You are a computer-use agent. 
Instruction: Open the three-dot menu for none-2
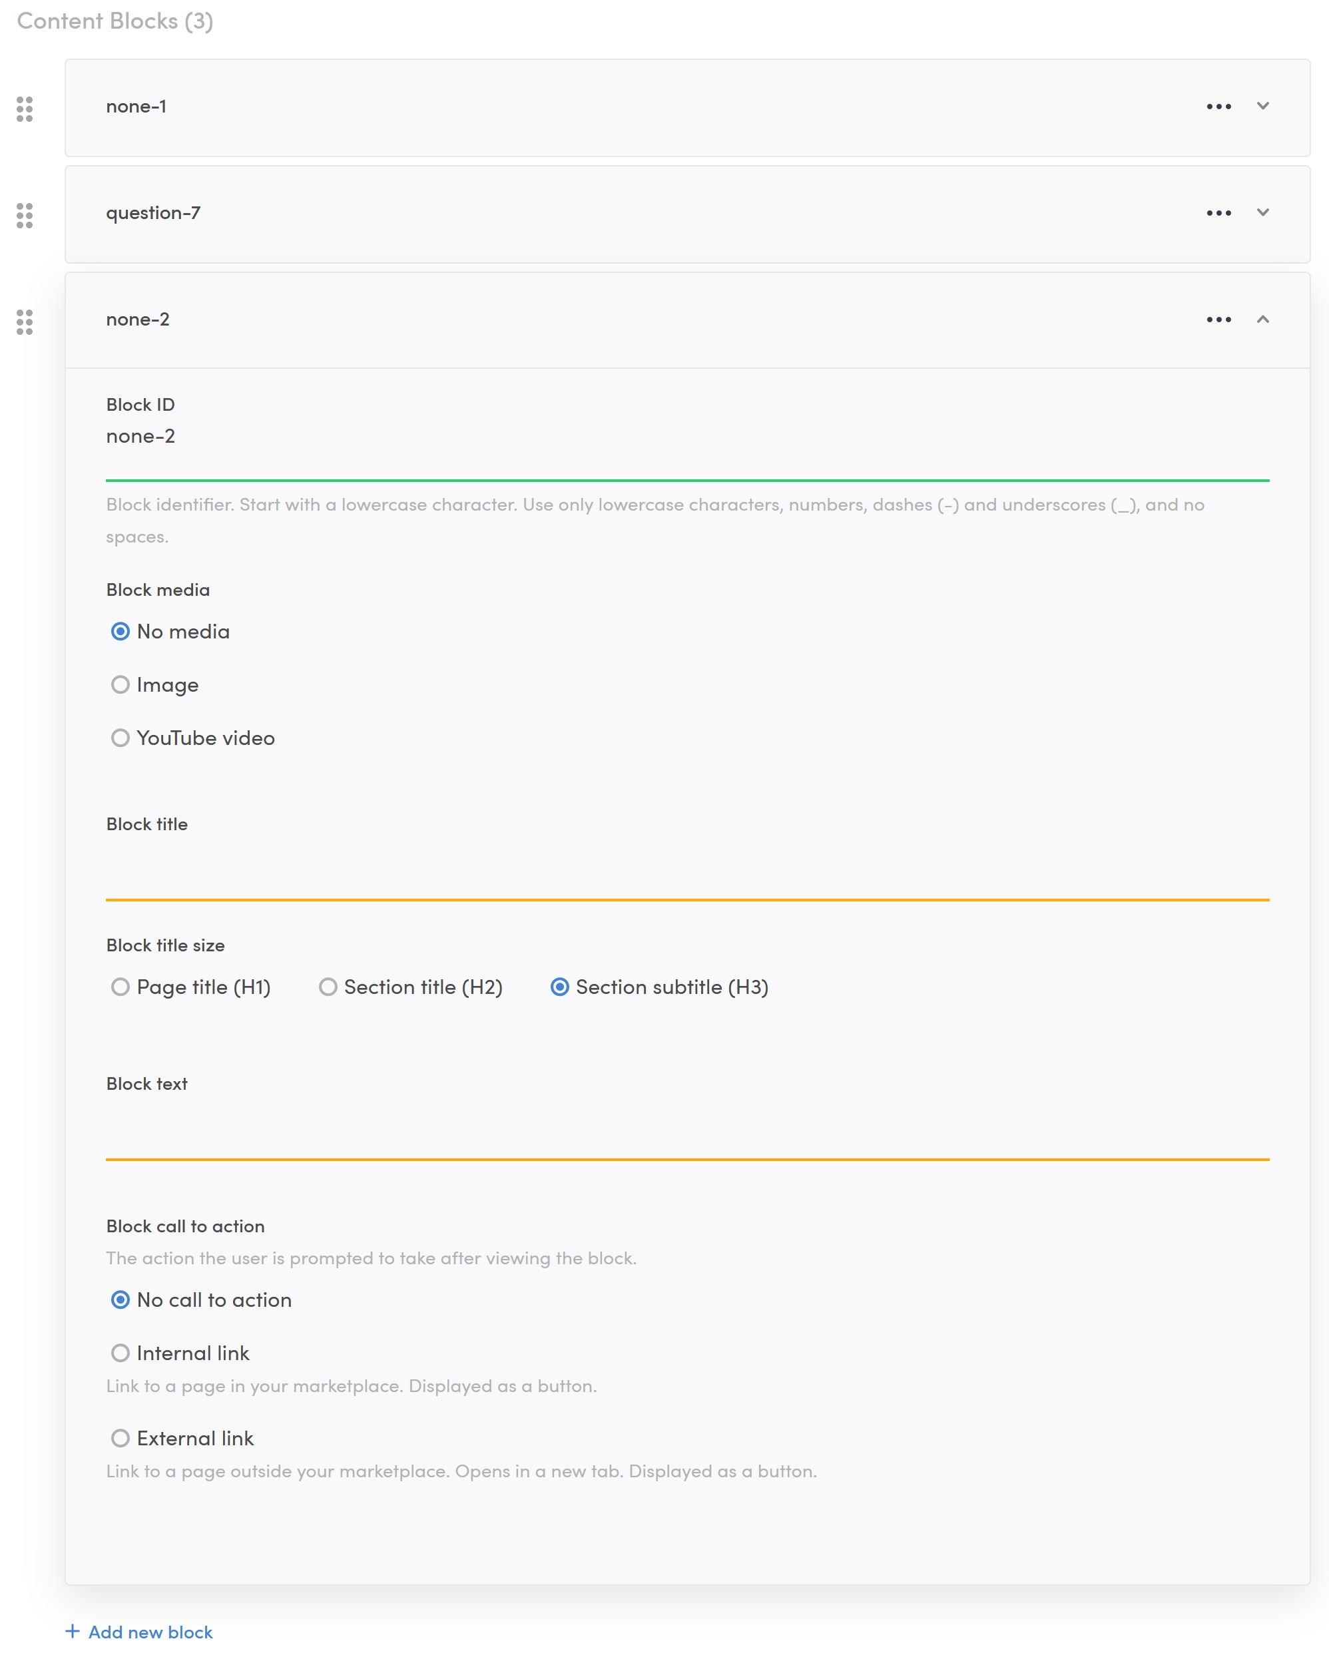pos(1218,320)
